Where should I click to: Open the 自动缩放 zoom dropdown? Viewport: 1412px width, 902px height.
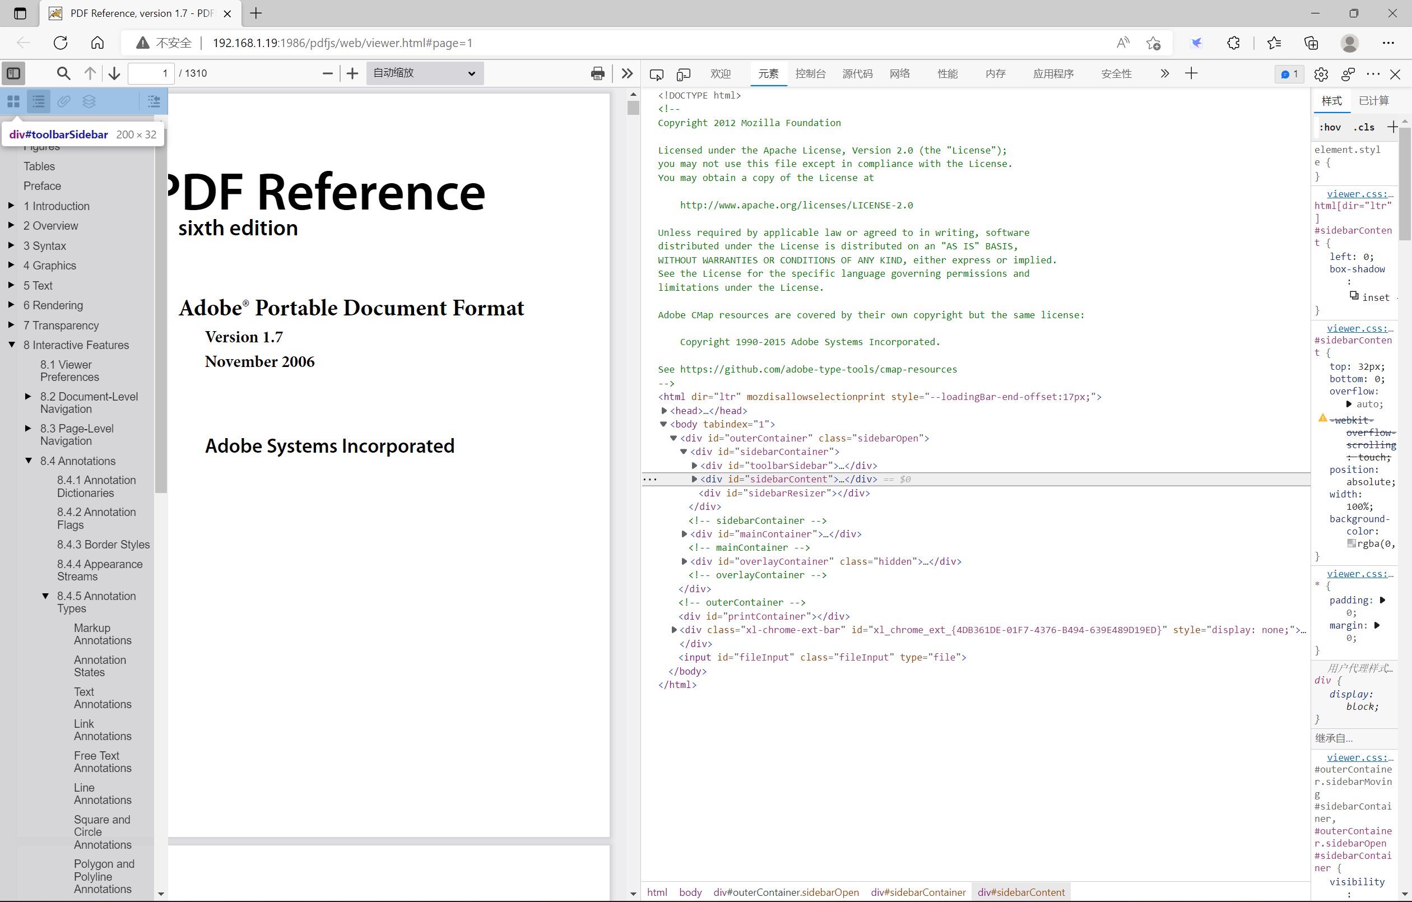tap(425, 73)
